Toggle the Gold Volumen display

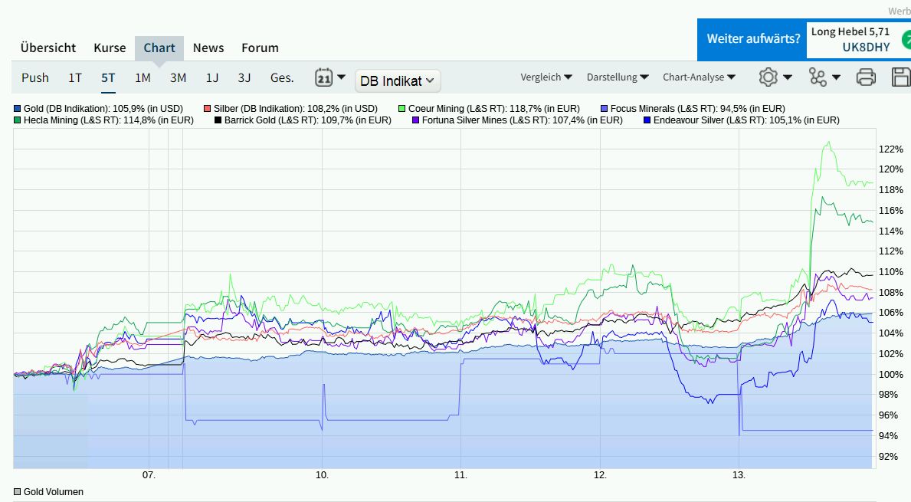tap(17, 491)
